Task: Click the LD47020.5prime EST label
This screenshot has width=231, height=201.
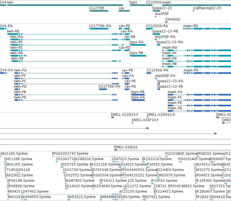Action: [x=125, y=159]
